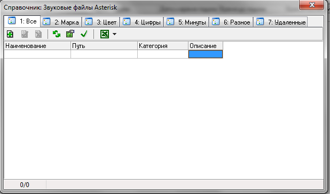Click the Путь column header
Viewport: 330px width, 194px height.
pos(104,46)
